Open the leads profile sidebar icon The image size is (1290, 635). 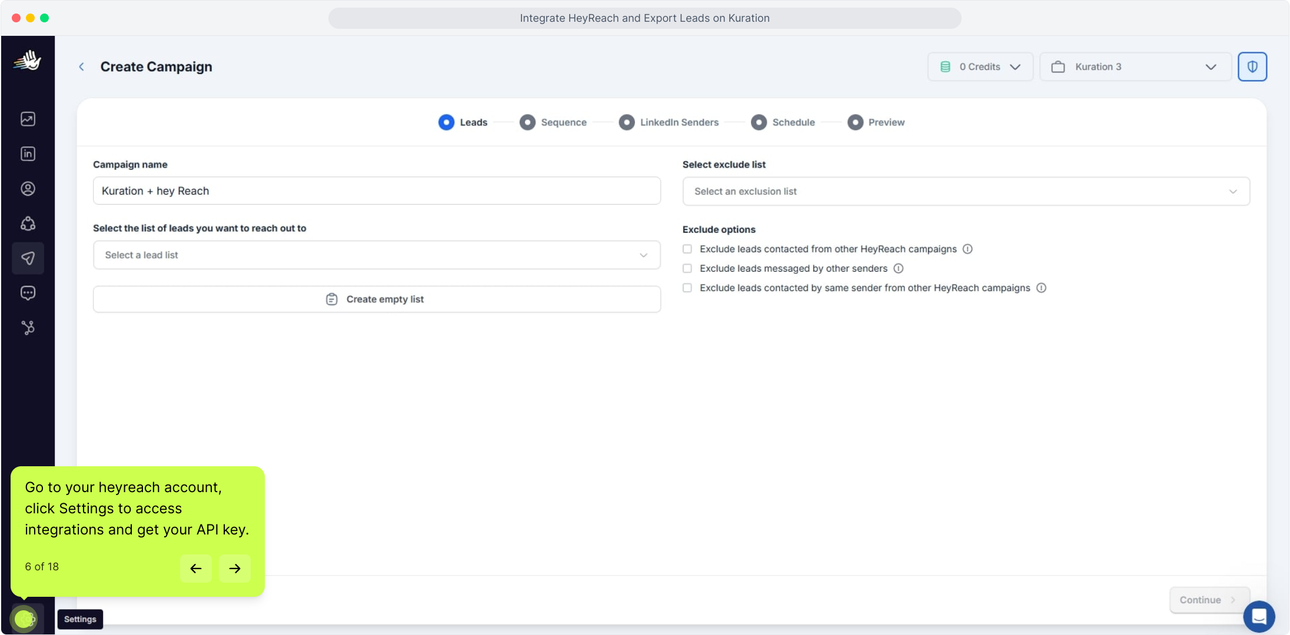(28, 189)
